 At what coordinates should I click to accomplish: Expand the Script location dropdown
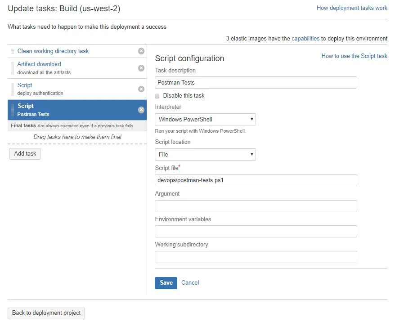(x=205, y=154)
